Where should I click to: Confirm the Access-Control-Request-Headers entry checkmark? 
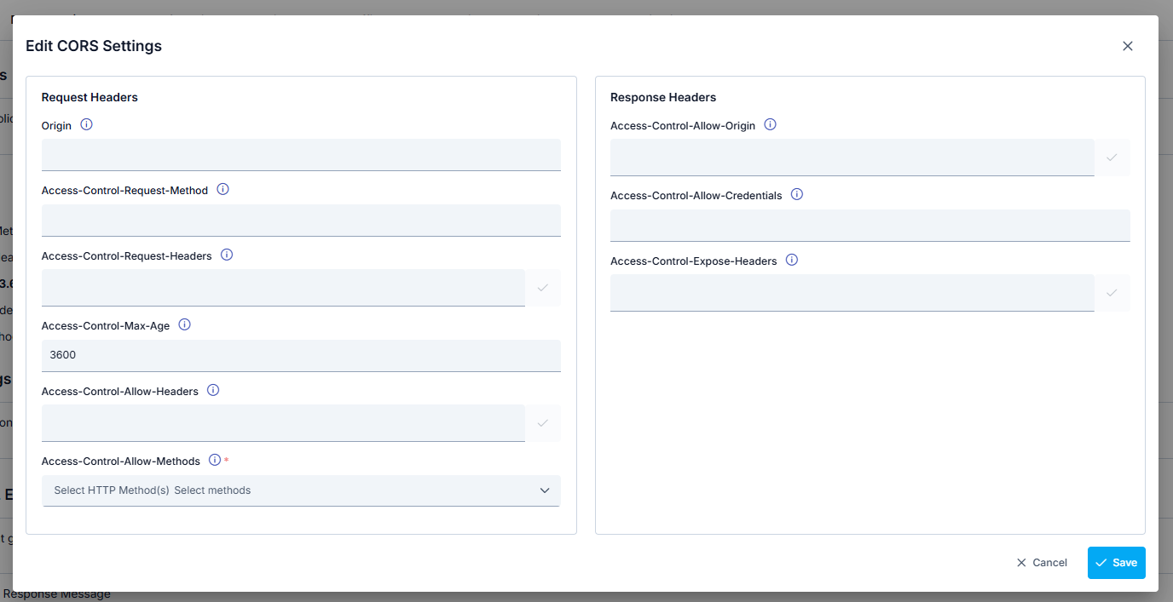(542, 288)
